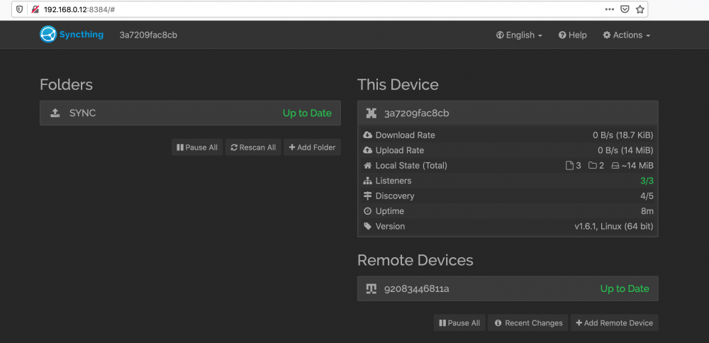
Task: Expand the SYNC folder panel
Action: pos(190,113)
